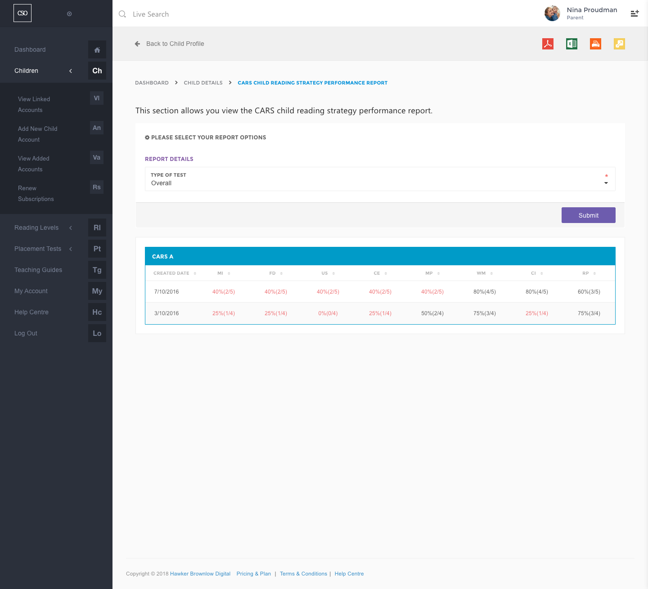Screen dimensions: 648x589
Task: Open Teaching Guides
Action: (x=38, y=270)
